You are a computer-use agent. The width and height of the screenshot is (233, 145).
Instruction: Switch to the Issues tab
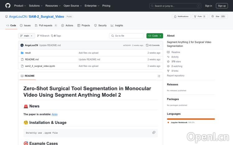click(x=25, y=25)
